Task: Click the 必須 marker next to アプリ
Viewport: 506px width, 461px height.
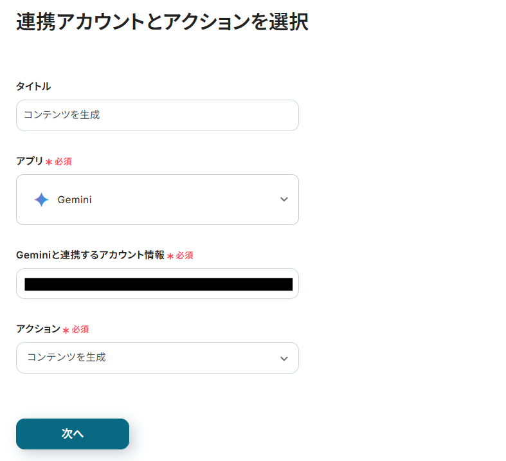Action: click(x=63, y=162)
